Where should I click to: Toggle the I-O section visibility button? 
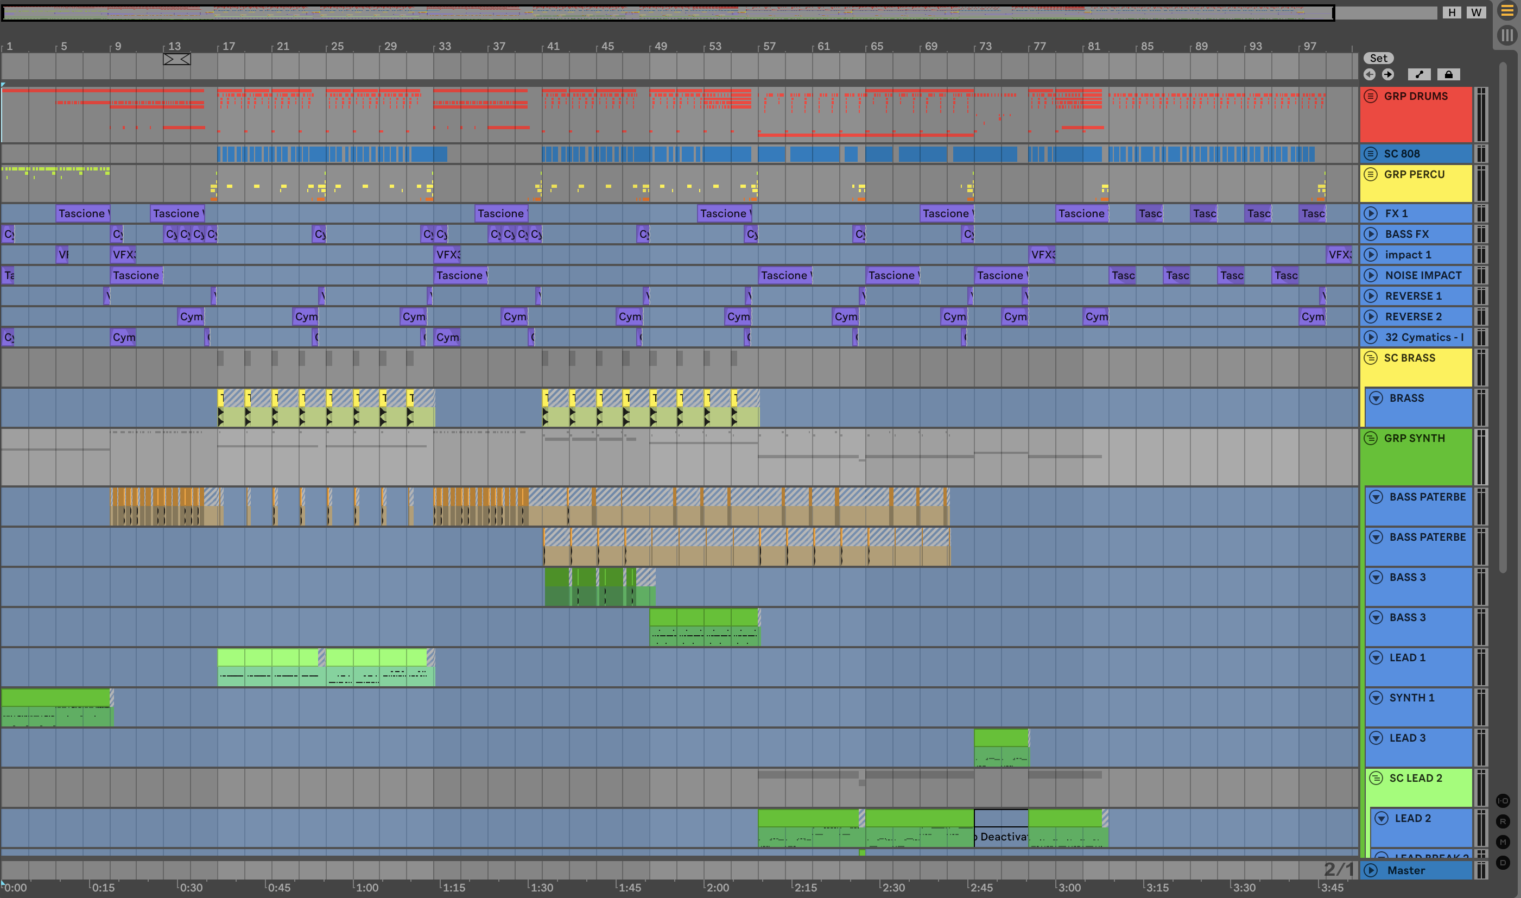pos(1503,801)
